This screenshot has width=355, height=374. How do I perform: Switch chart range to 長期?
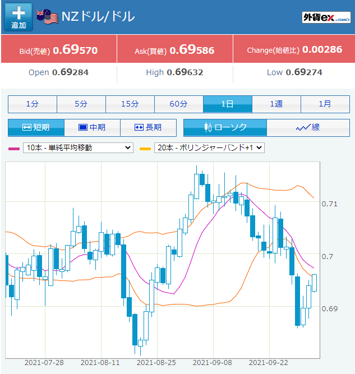[148, 128]
